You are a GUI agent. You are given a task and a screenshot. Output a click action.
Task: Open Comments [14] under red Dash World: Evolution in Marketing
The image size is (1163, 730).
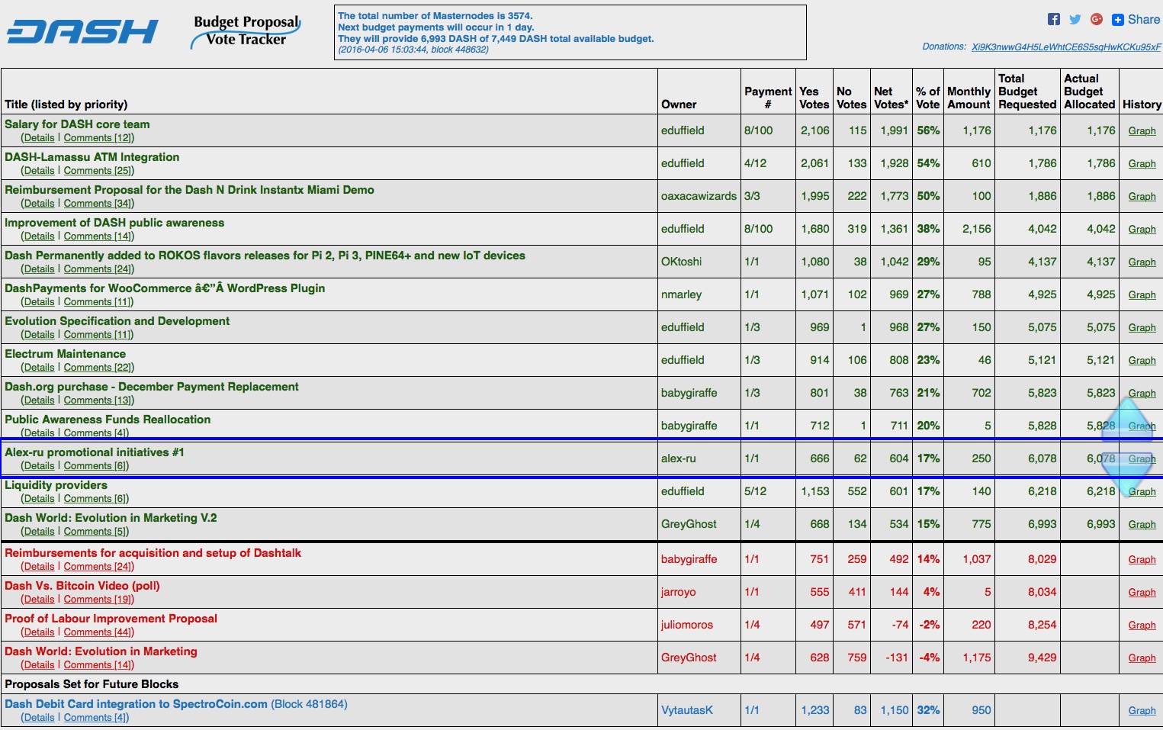pos(98,665)
